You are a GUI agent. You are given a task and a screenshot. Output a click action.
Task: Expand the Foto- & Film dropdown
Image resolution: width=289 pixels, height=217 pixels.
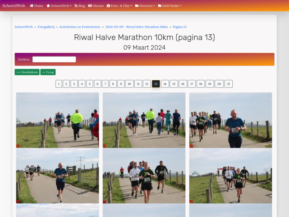click(x=120, y=6)
